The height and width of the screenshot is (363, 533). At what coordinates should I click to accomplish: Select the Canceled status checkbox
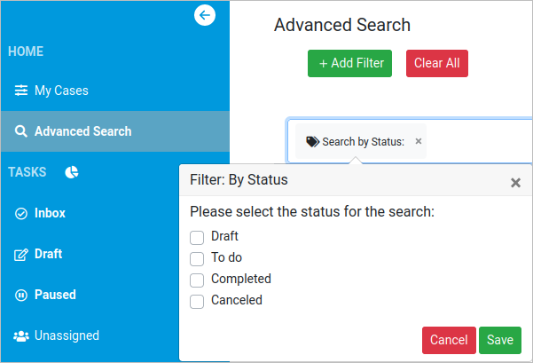pyautogui.click(x=197, y=301)
